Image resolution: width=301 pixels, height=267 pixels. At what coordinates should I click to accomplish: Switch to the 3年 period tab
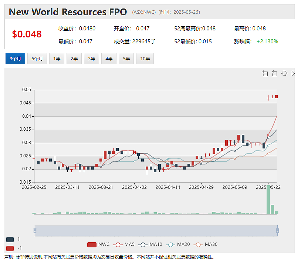[92, 59]
